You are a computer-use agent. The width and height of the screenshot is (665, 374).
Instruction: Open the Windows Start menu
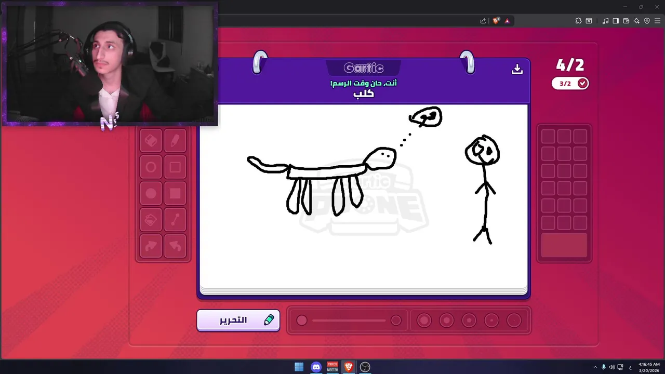point(299,367)
